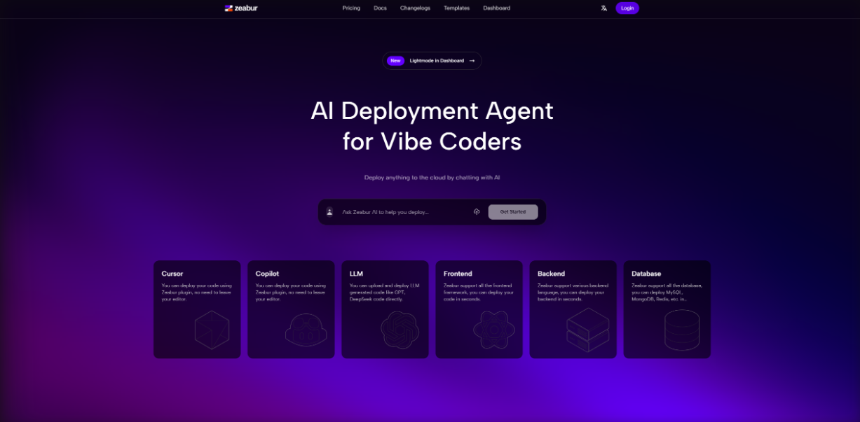Select Templates in the top menu

[x=456, y=8]
